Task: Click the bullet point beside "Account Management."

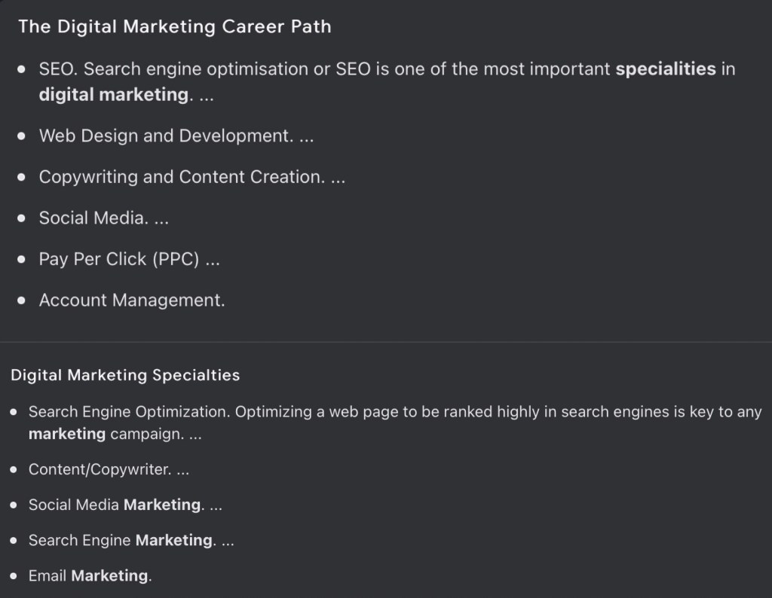Action: (x=23, y=300)
